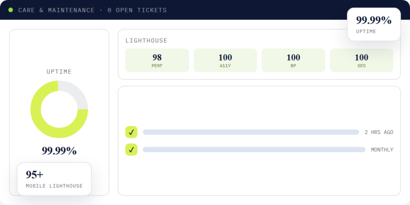Click the LIGHTHOUSE panel heading
The image size is (410, 205).
(146, 40)
